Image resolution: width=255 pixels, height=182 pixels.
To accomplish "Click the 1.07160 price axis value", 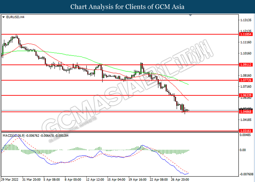I will pos(246,87).
